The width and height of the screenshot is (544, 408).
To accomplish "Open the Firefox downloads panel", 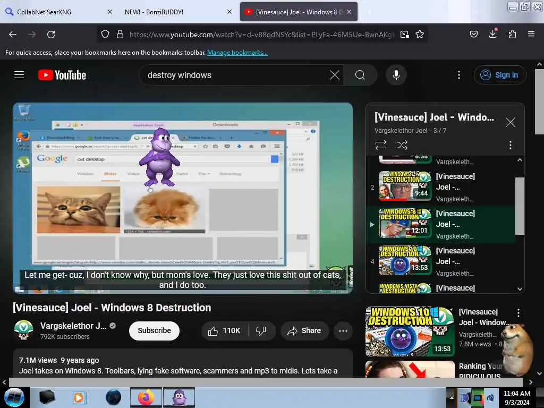I will pyautogui.click(x=493, y=33).
